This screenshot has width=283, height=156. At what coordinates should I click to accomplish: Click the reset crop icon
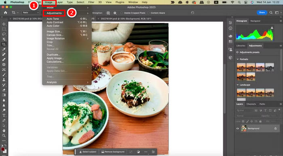(192, 12)
